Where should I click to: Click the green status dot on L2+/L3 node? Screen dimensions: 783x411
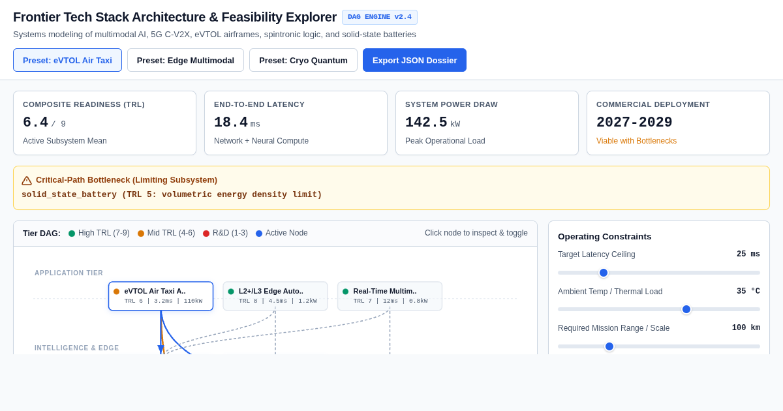231,292
